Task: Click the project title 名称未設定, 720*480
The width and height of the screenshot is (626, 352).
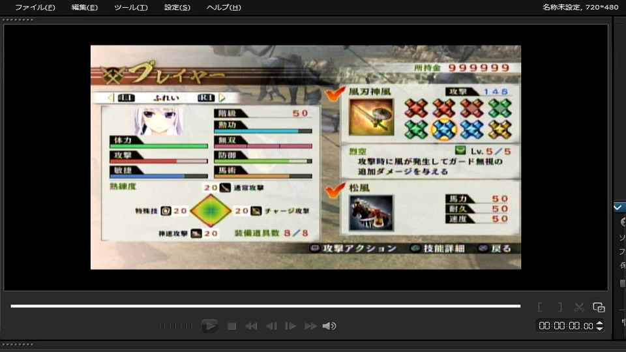Action: tap(580, 7)
